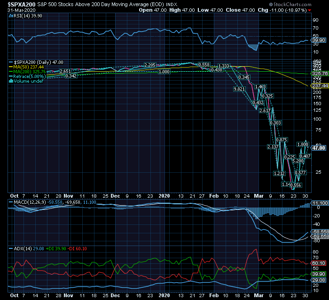Screen dimensions: 329x300
Task: Click the red -DI 60.10 legend label
Action: 77,249
